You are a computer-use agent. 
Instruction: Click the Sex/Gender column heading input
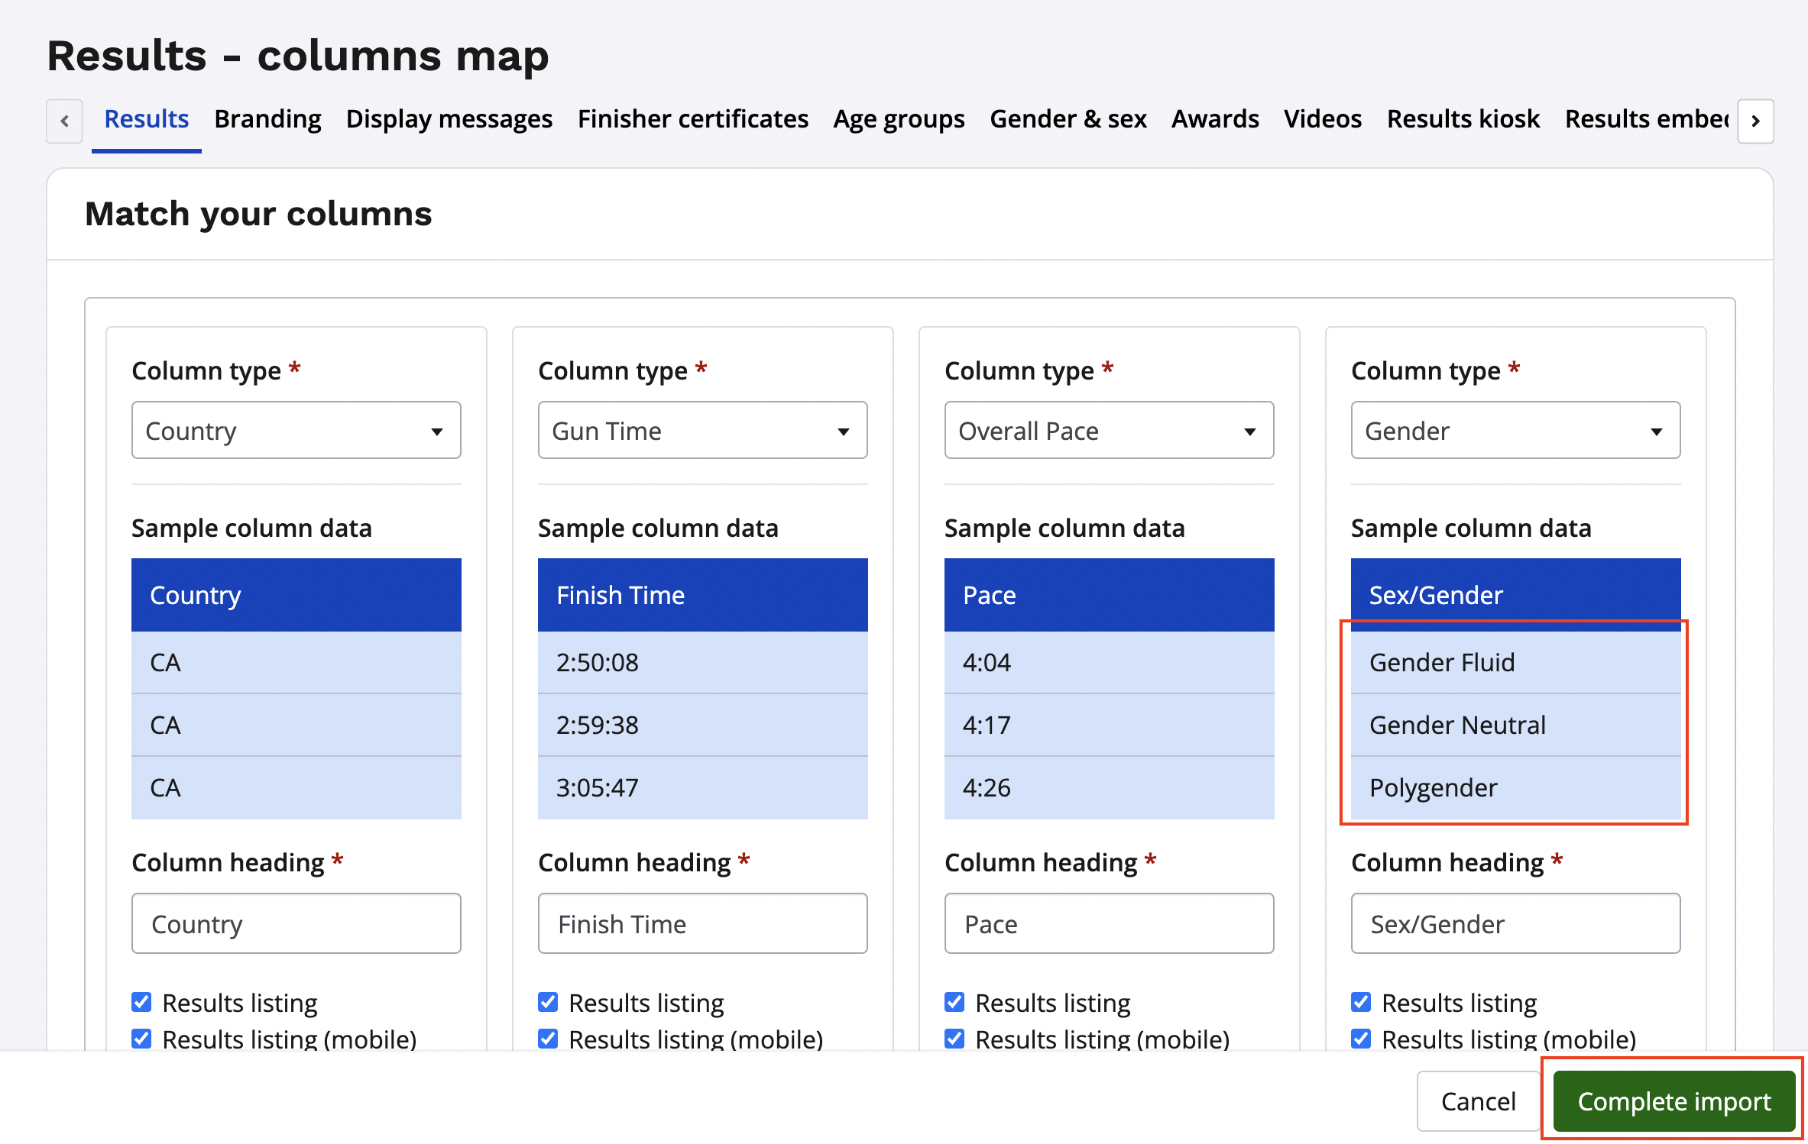[x=1515, y=924]
